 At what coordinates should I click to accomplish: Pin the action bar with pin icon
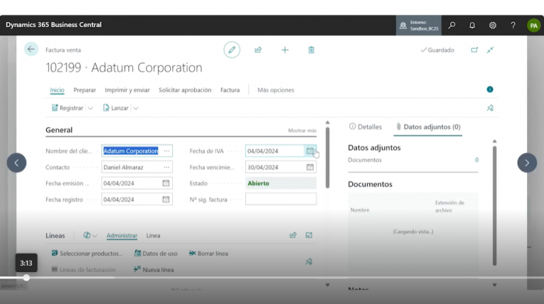click(x=490, y=108)
